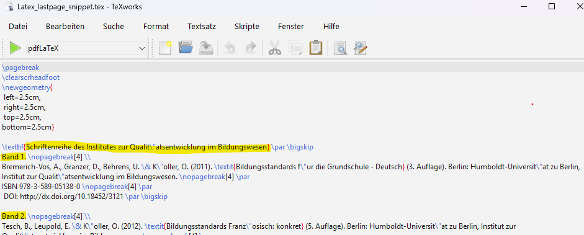Open Replace dialog via magnifier-pencil icon
584x235 pixels.
click(361, 48)
